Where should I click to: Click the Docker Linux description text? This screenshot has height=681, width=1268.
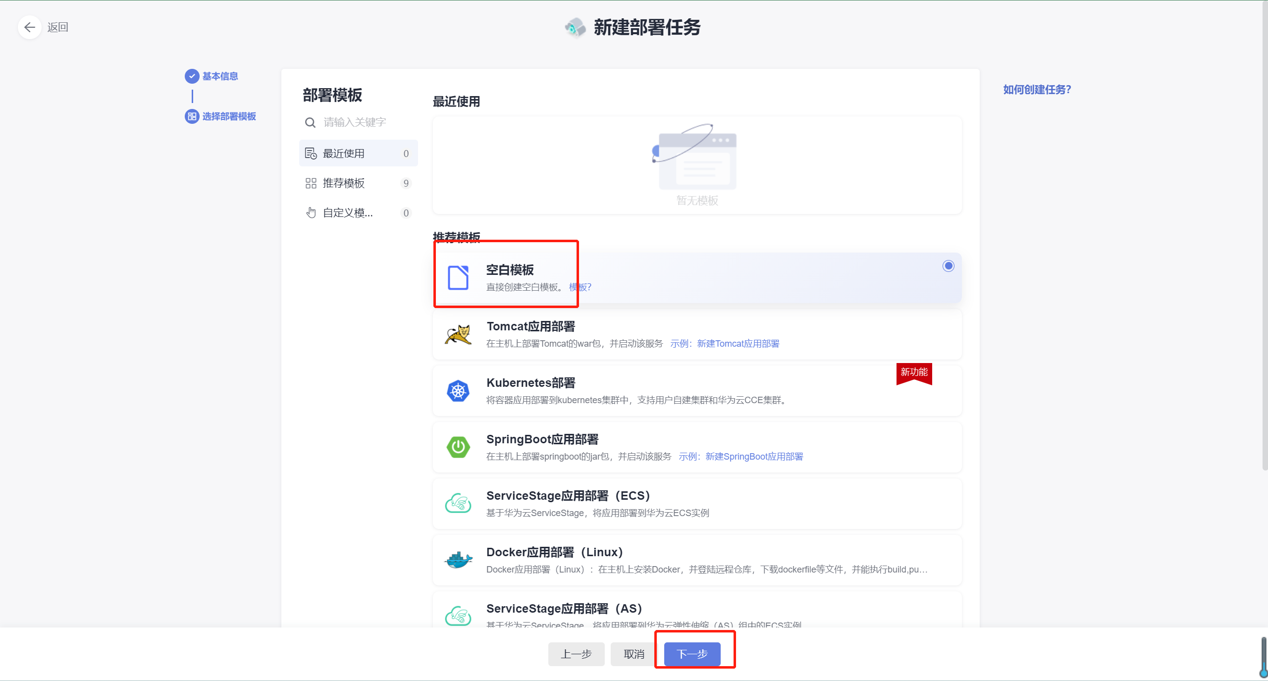click(707, 570)
